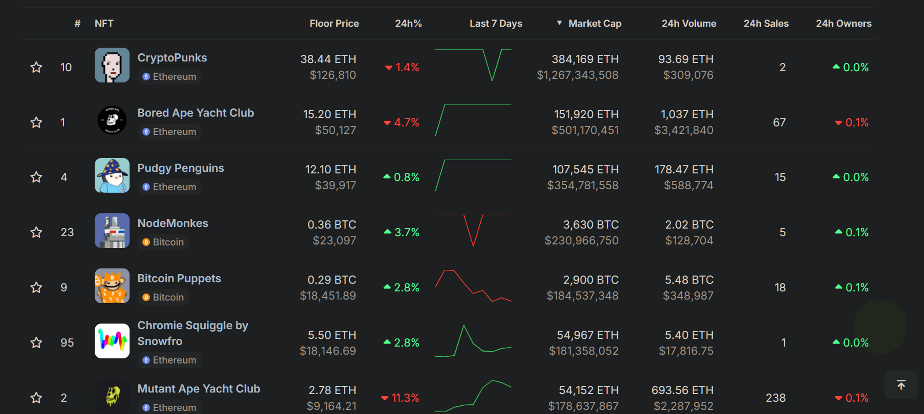Click Pudgy Penguins floor price 12.10 ETH

coord(331,169)
